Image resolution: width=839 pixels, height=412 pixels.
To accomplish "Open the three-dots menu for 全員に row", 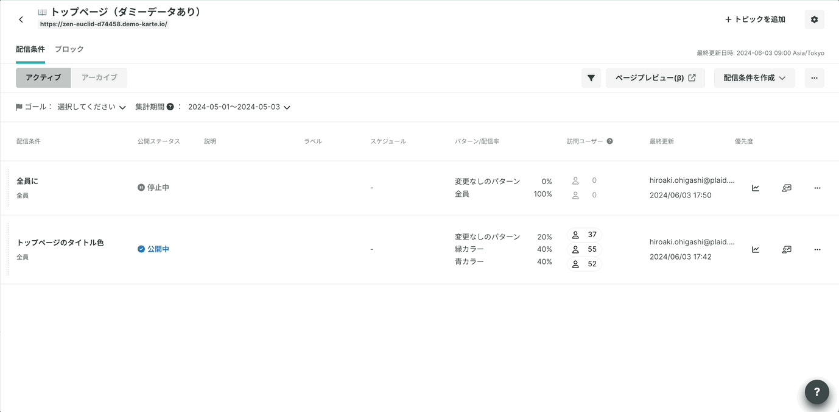I will (x=817, y=188).
